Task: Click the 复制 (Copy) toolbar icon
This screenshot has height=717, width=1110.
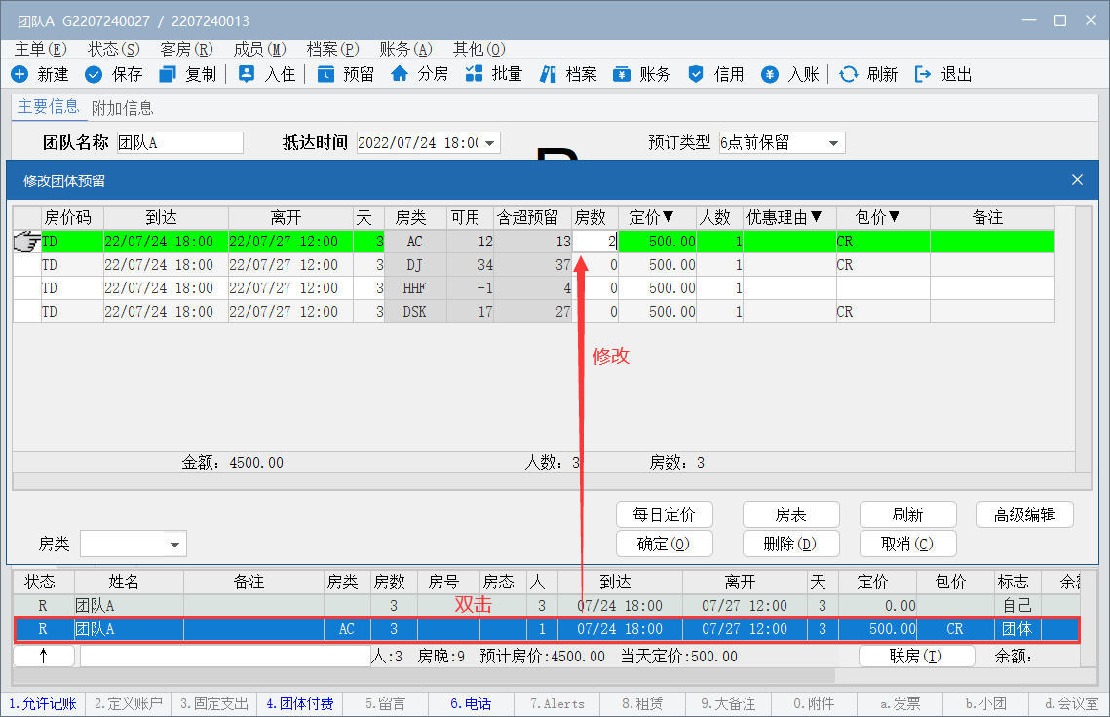Action: [x=167, y=74]
